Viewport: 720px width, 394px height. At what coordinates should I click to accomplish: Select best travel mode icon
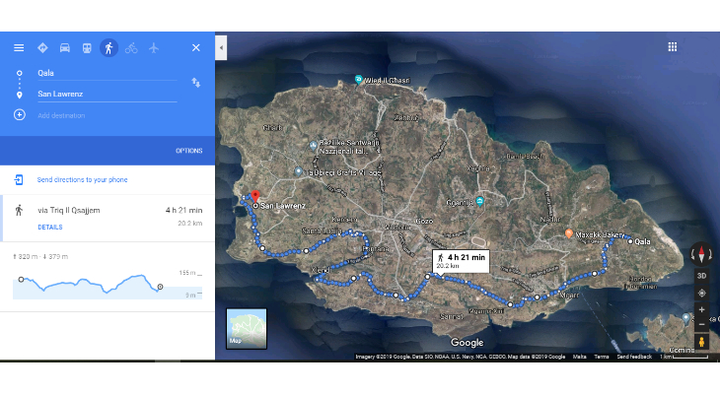coord(42,47)
